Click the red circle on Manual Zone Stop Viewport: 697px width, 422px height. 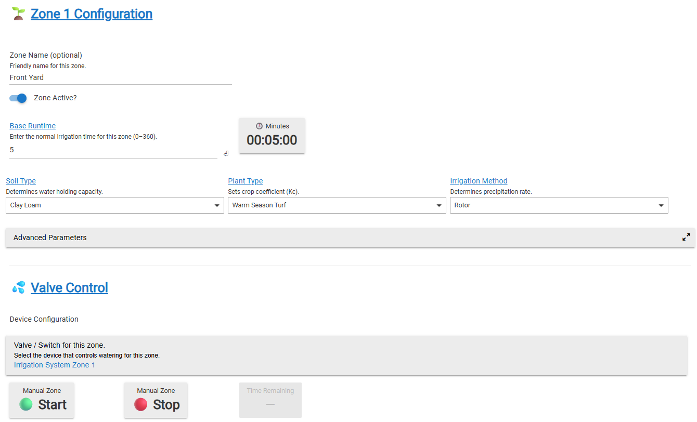(140, 404)
